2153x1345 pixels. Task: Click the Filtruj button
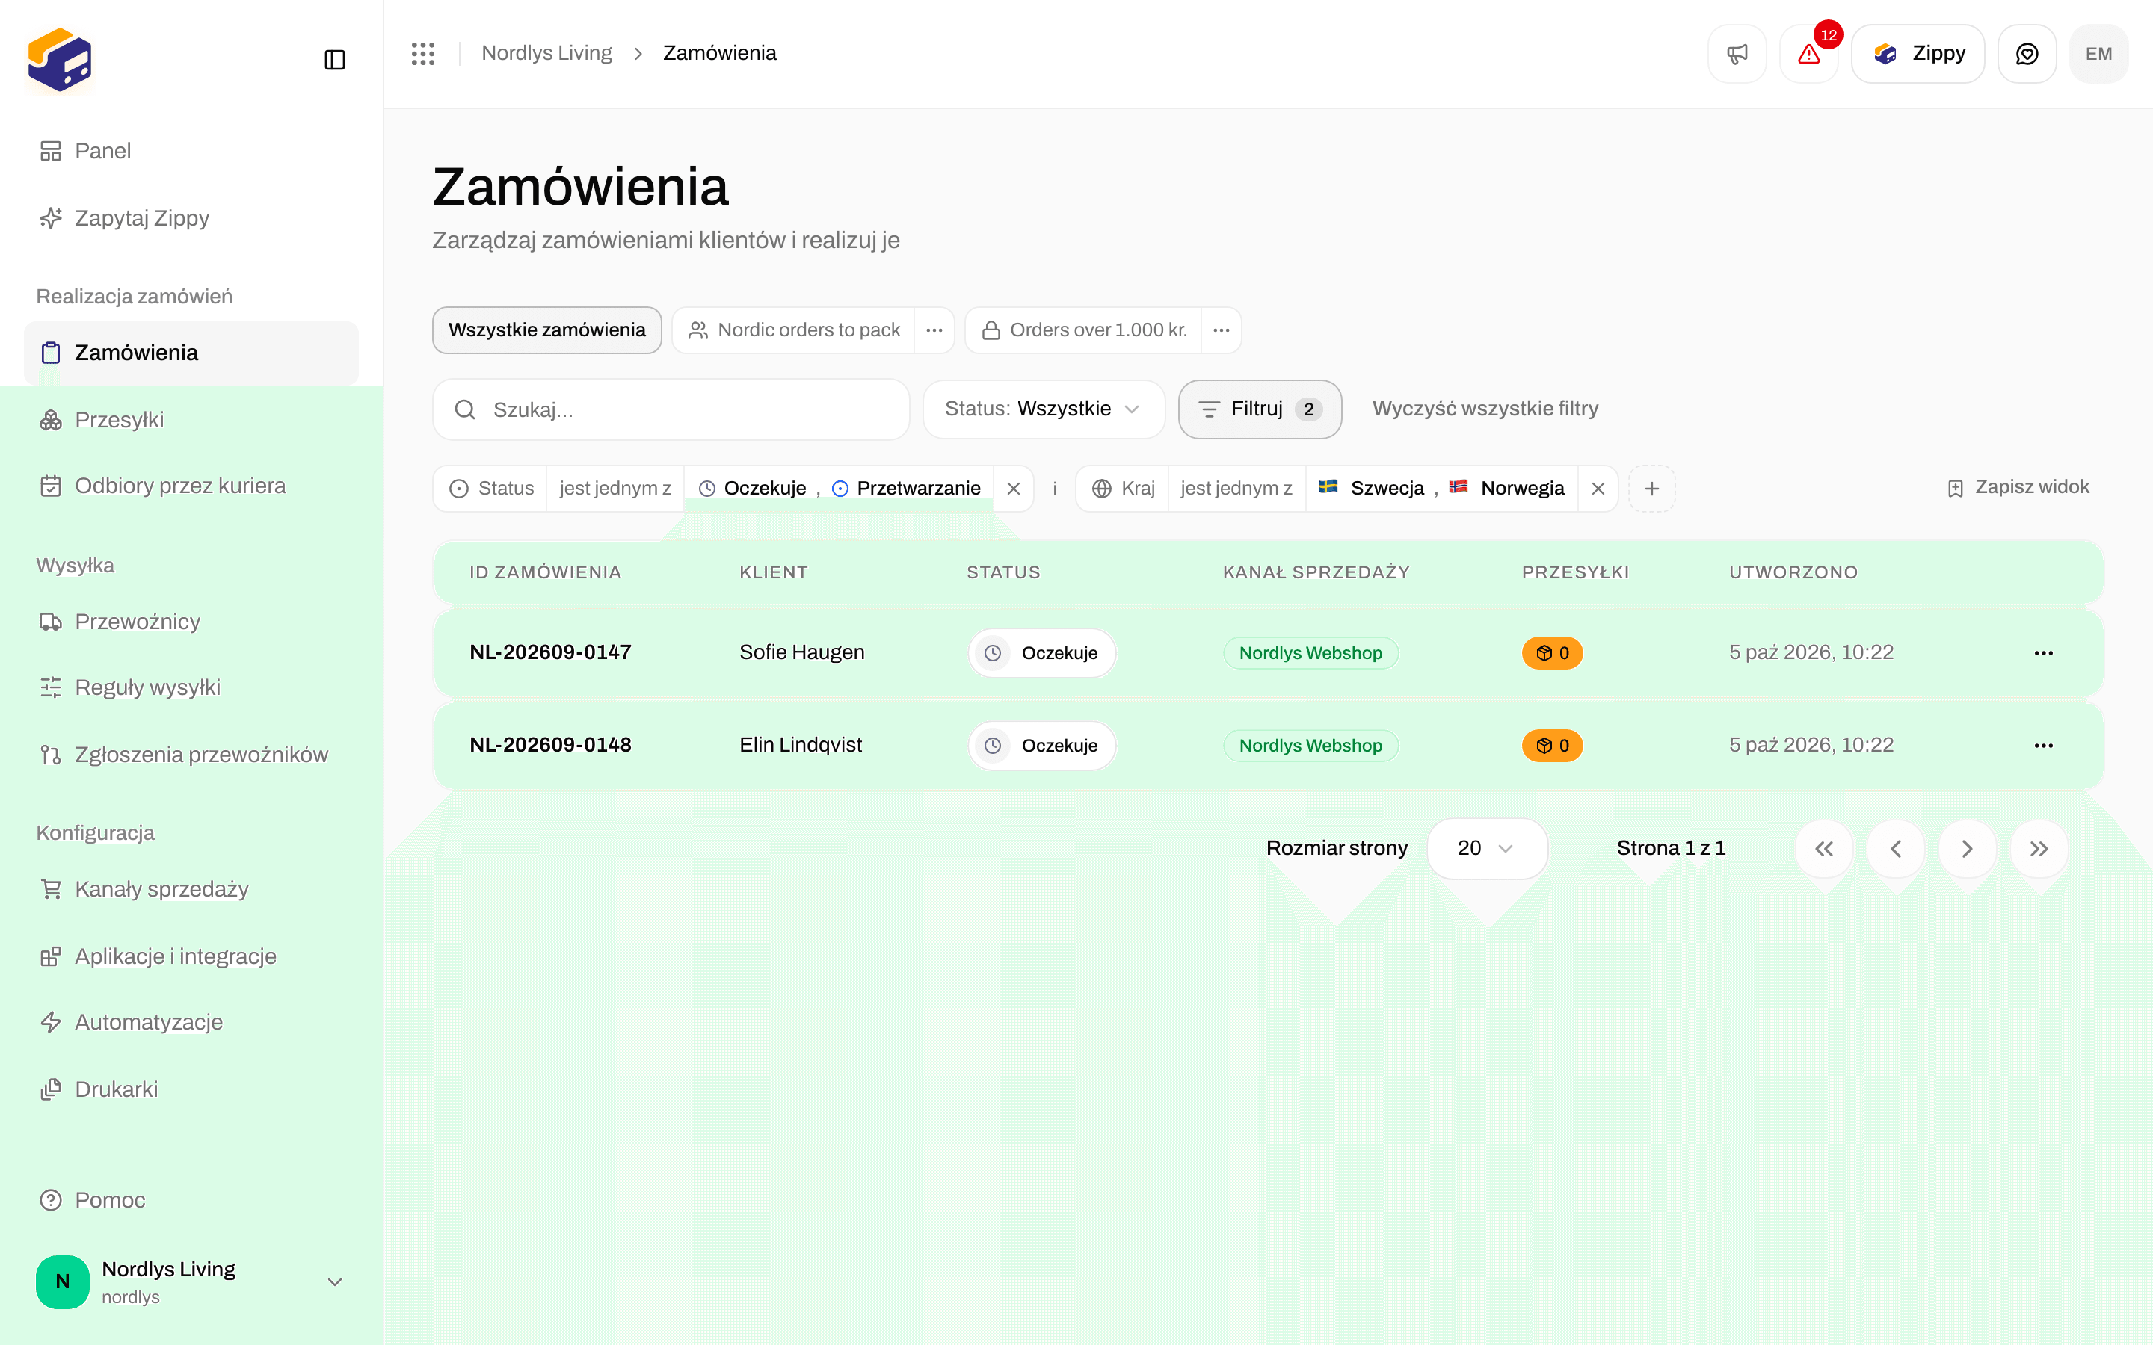[1260, 409]
